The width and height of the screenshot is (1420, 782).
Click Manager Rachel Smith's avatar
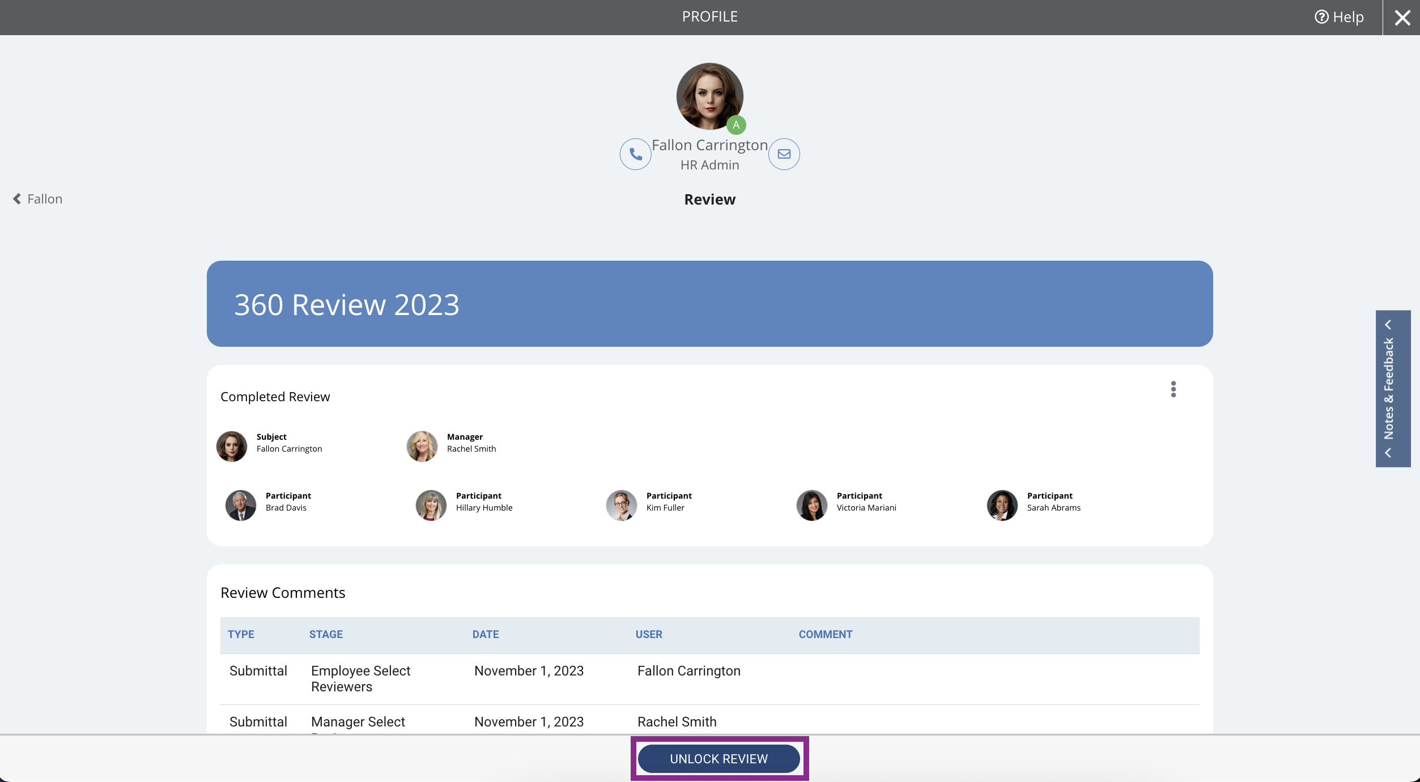[422, 447]
